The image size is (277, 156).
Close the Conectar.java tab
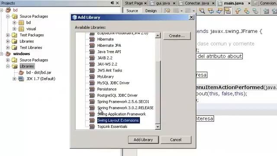click(x=213, y=3)
